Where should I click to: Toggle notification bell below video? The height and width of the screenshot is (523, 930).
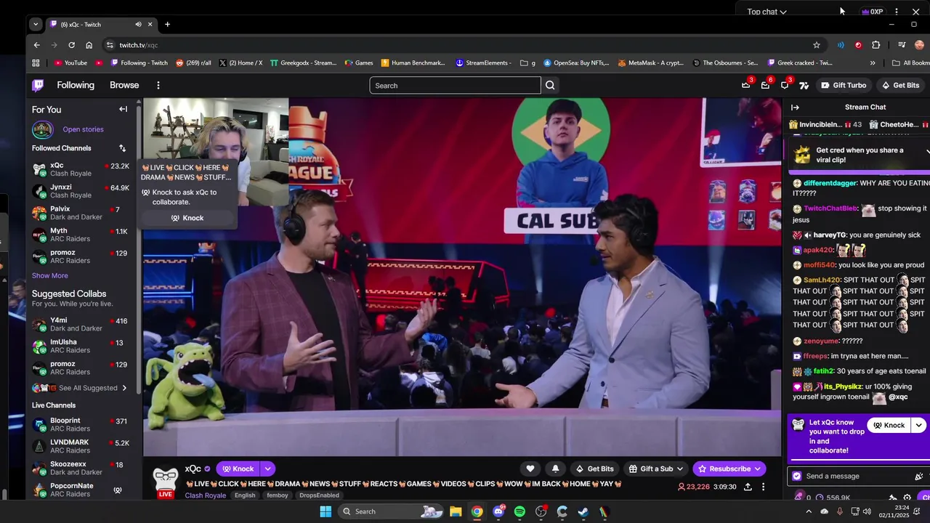(556, 469)
